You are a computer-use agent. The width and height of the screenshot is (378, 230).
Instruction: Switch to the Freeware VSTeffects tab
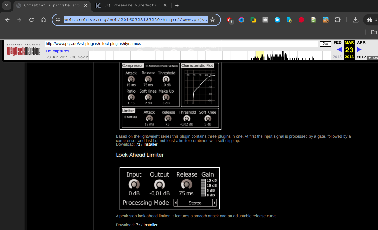click(130, 5)
